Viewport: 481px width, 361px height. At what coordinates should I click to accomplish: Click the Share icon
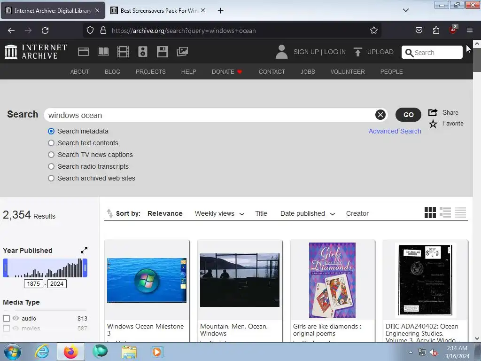pyautogui.click(x=433, y=112)
